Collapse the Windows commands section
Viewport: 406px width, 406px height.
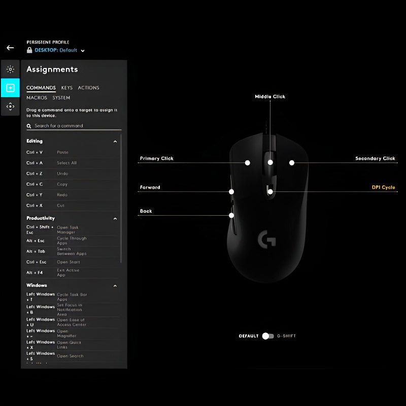[115, 285]
